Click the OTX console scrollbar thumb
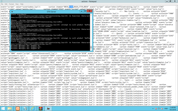Image resolution: width=178 pixels, height=111 pixels. (91, 47)
